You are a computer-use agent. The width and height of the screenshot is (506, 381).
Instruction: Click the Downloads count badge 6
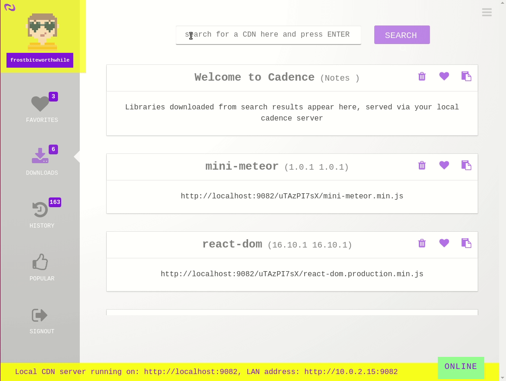(x=53, y=149)
